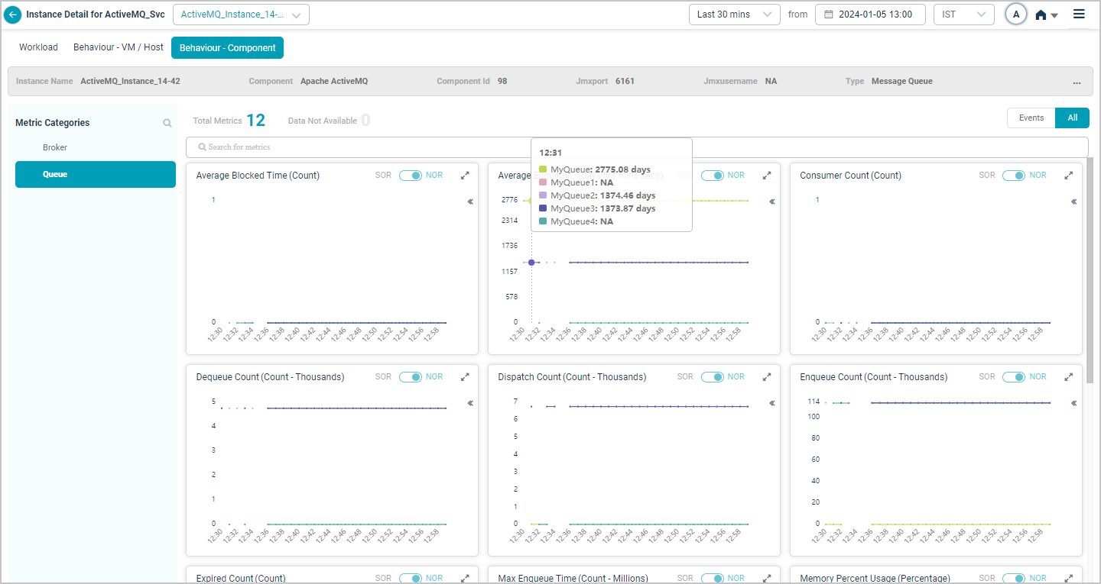Screen dimensions: 1101x584
Task: Click the user avatar 'A' icon
Action: [x=1015, y=15]
